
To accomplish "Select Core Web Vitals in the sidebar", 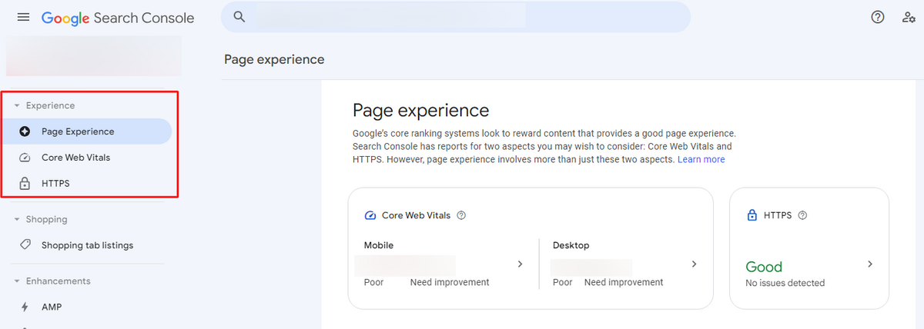I will pyautogui.click(x=75, y=158).
